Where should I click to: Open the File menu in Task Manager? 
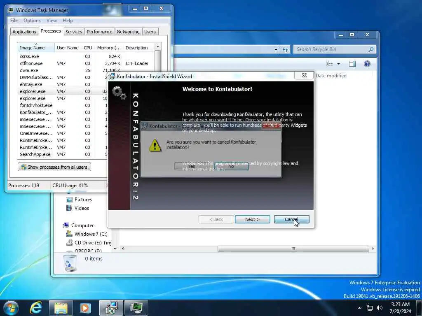14,21
